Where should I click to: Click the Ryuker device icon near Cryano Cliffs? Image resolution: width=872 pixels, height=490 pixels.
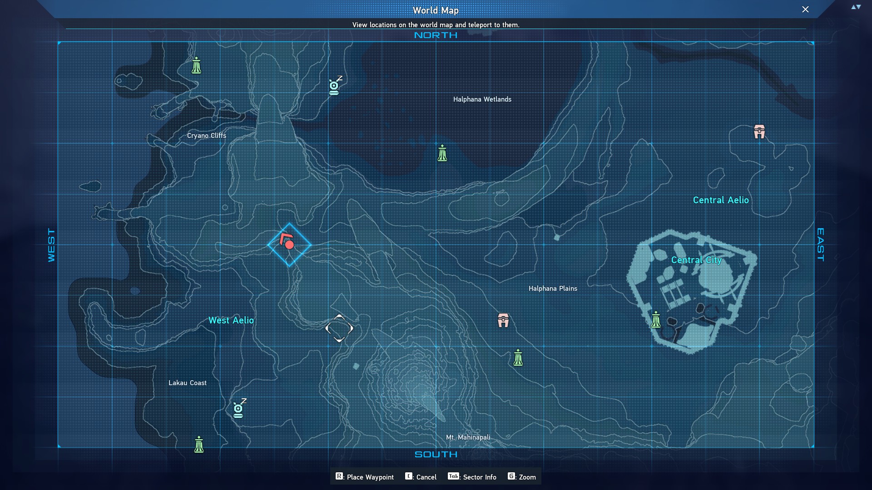pyautogui.click(x=196, y=66)
